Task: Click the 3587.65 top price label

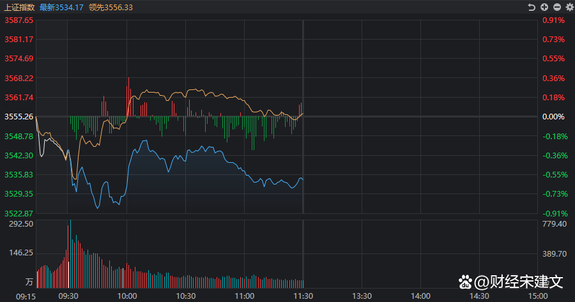Action: click(x=19, y=20)
